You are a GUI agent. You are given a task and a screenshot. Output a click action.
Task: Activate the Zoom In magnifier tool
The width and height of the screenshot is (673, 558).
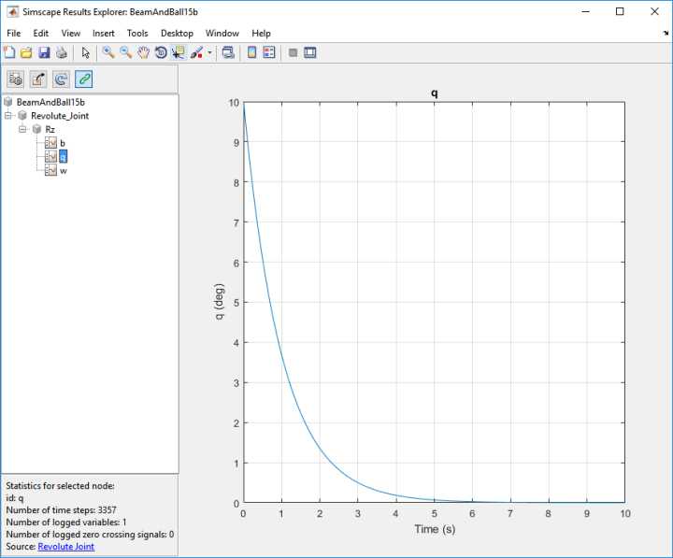[x=108, y=52]
